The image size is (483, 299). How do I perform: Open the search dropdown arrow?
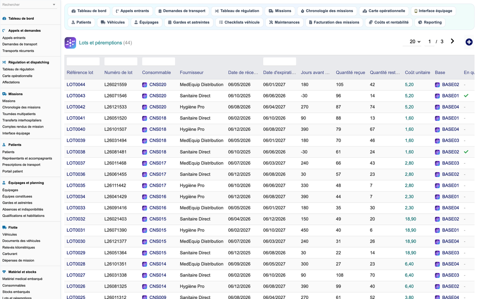[x=54, y=5]
